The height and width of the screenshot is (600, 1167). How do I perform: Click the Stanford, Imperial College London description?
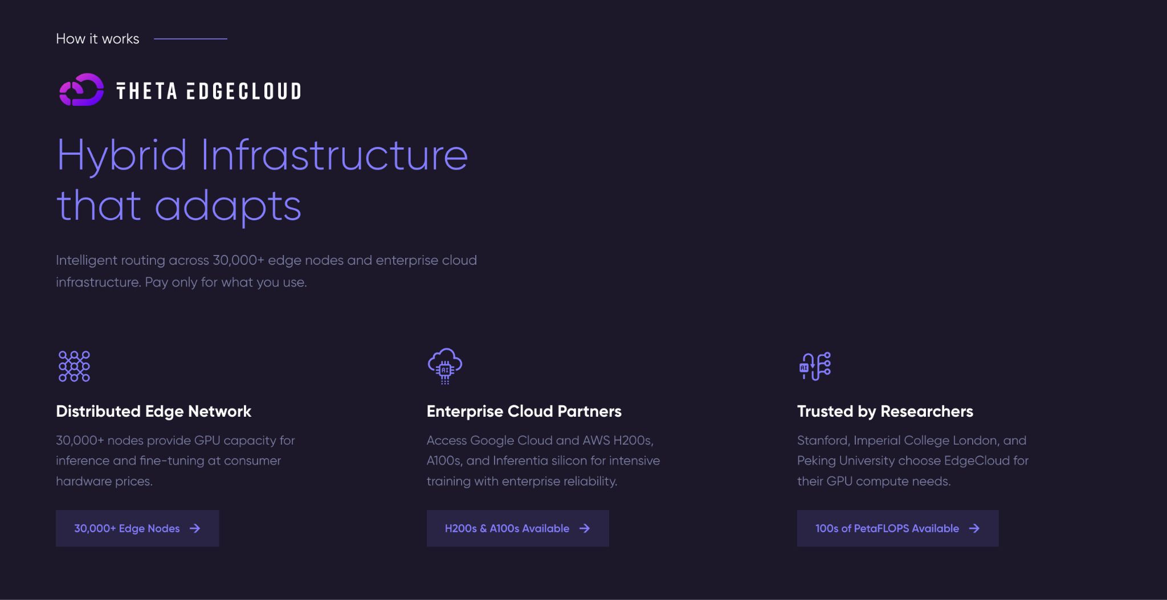912,461
